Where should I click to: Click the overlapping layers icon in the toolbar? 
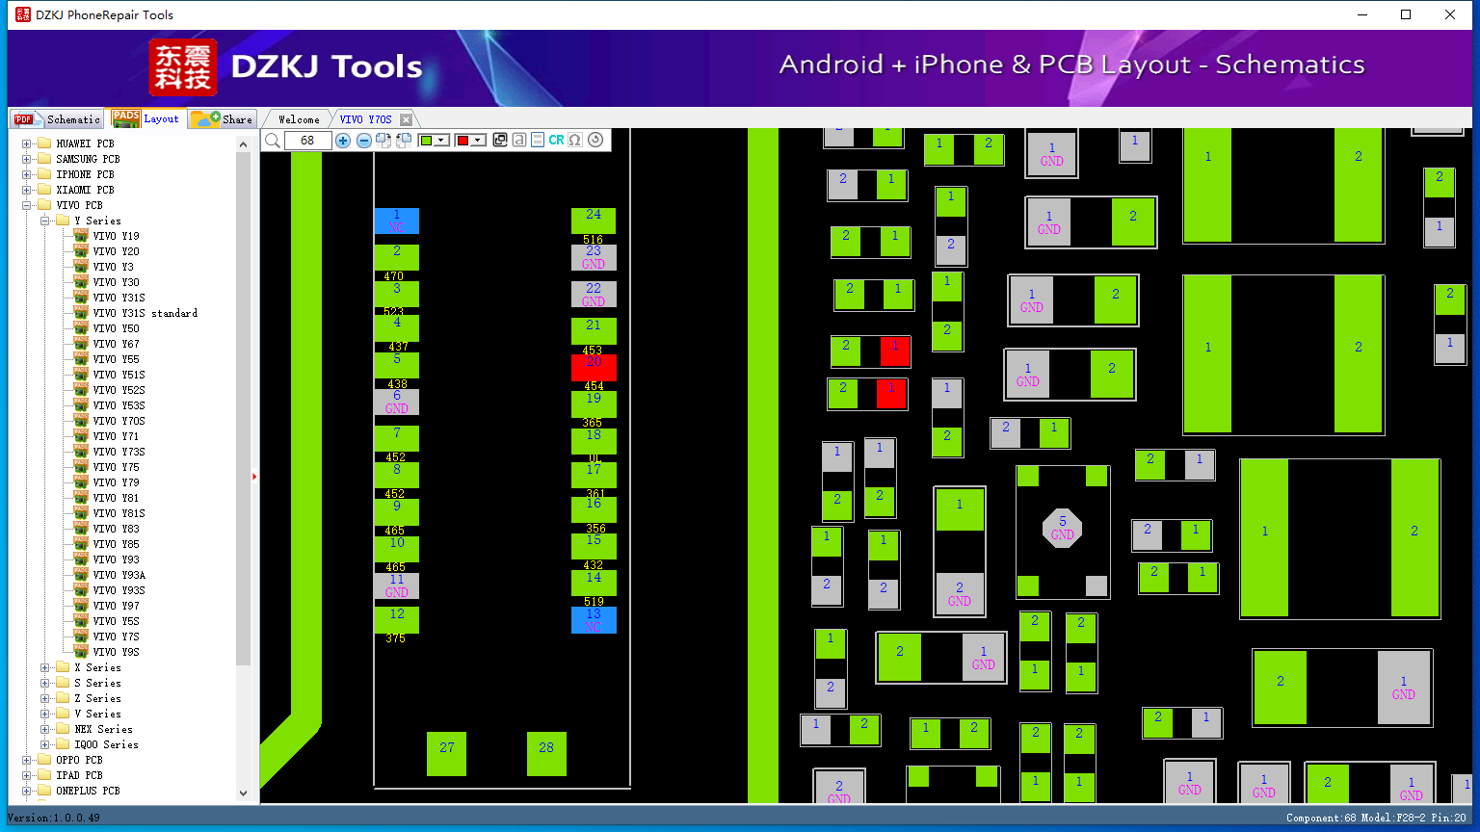point(500,140)
